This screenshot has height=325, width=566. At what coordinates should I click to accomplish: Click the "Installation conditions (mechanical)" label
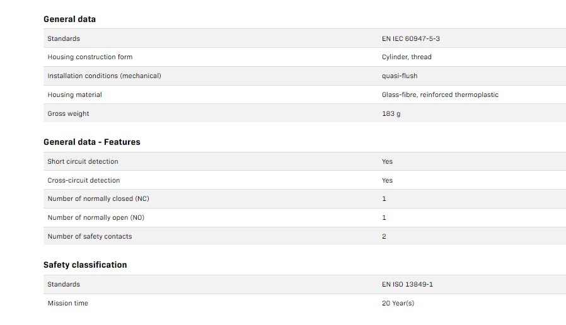pos(104,76)
